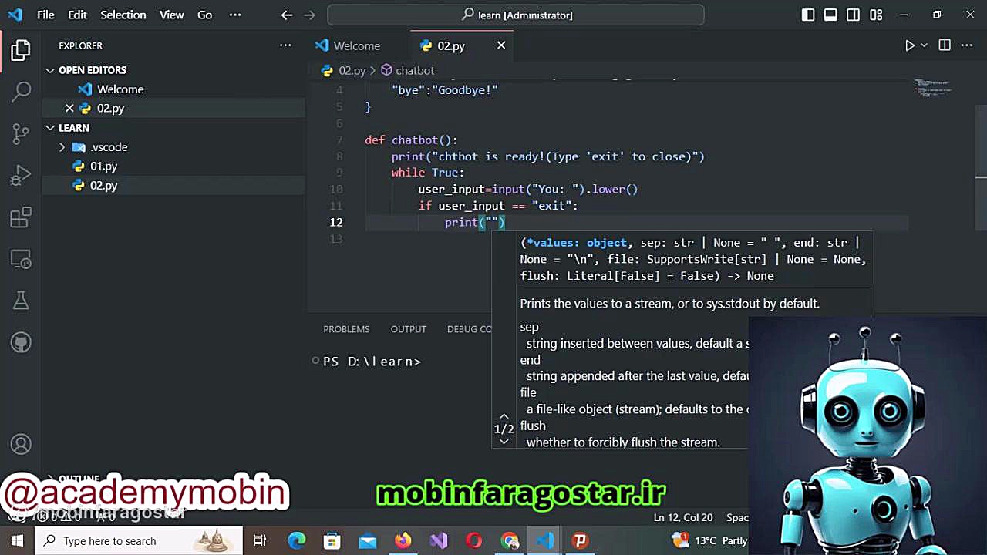
Task: Close the 02.py editor tab
Action: (x=501, y=45)
